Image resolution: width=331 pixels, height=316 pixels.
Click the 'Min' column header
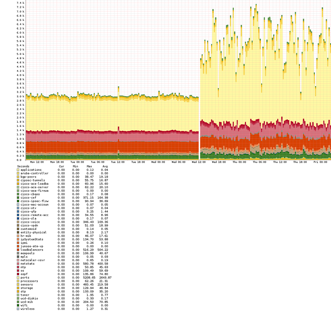pos(75,166)
